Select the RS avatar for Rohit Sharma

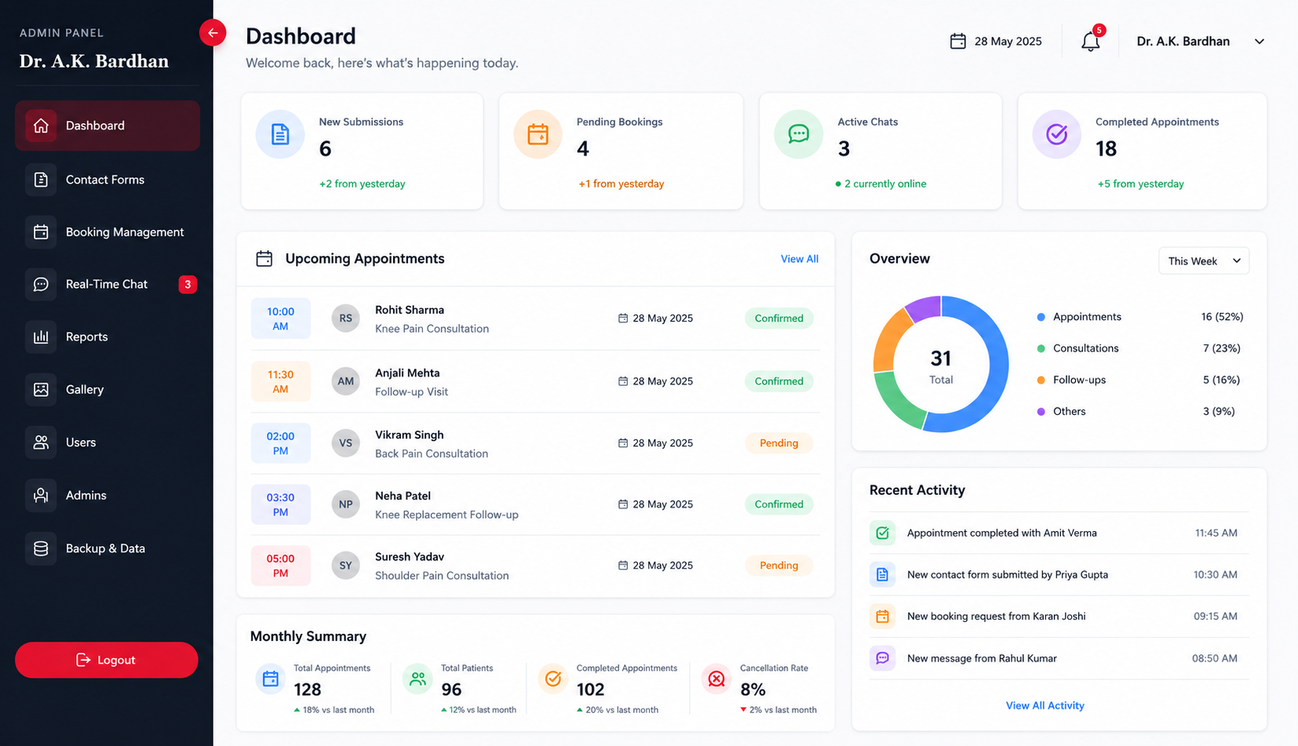click(x=345, y=318)
